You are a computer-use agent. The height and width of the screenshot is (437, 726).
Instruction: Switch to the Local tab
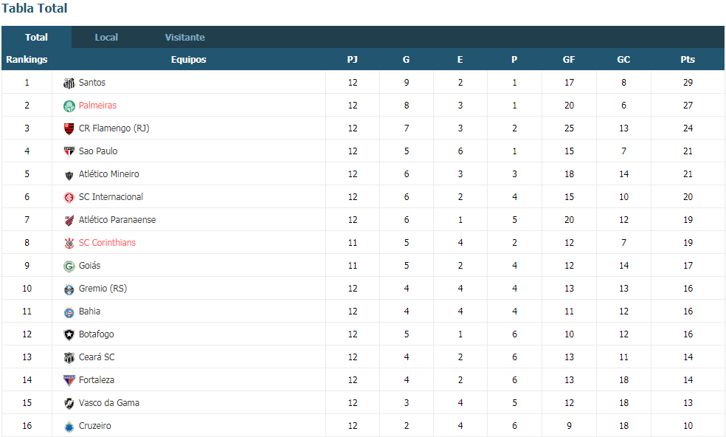tap(106, 37)
